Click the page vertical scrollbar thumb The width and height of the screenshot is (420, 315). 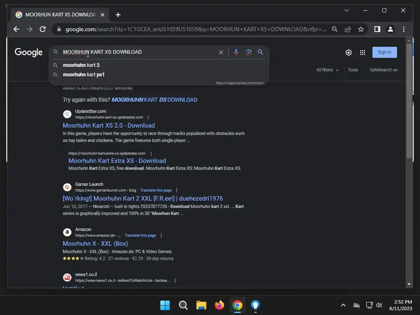pos(409,101)
